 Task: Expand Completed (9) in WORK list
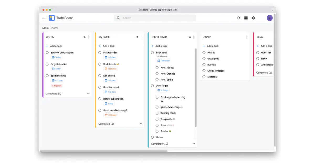tap(88, 94)
